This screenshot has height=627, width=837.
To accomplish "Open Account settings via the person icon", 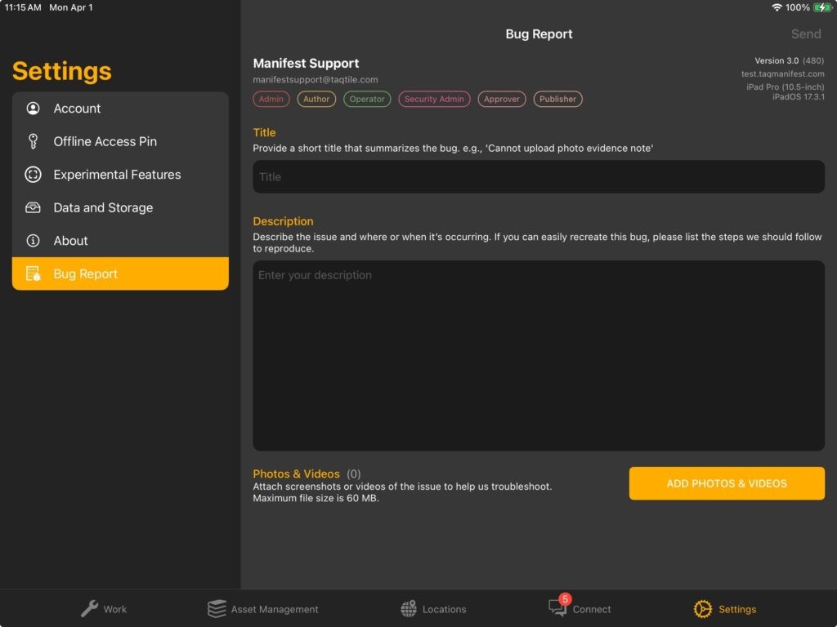I will tap(33, 108).
